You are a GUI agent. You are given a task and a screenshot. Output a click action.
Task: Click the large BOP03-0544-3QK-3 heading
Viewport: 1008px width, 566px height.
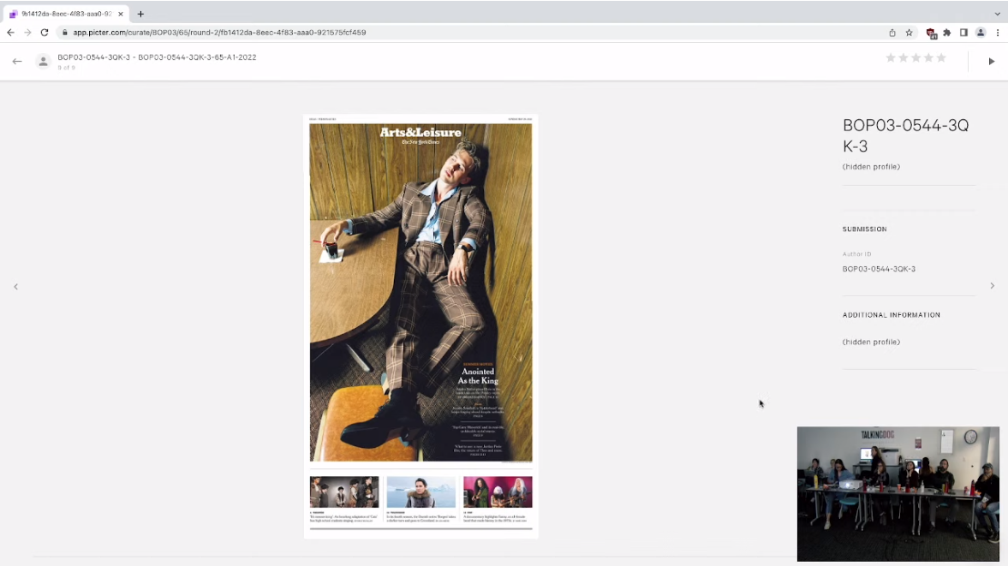(x=905, y=135)
